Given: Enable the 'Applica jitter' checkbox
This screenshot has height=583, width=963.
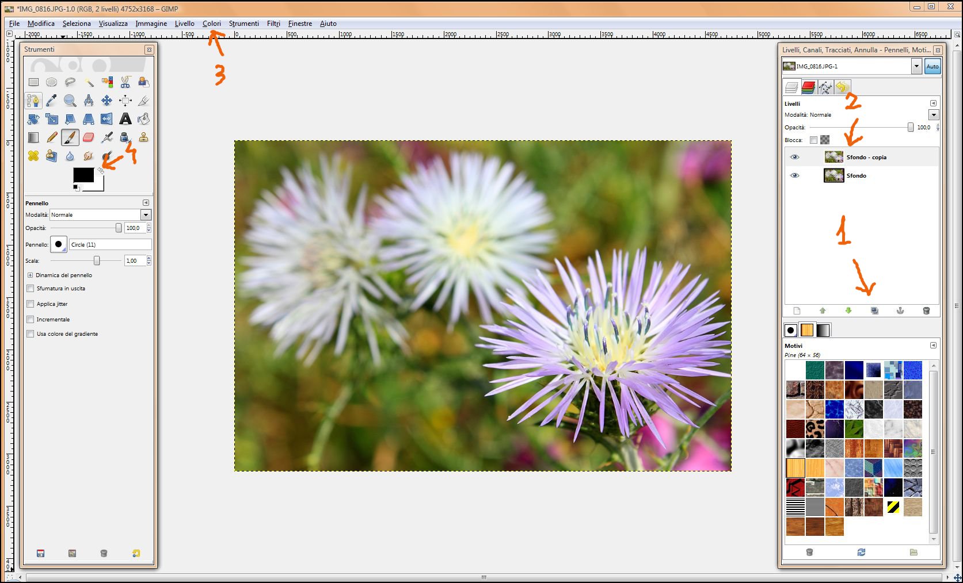Looking at the screenshot, I should click(x=31, y=304).
